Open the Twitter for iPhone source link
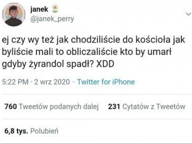The height and width of the screenshot is (144, 192). click(x=106, y=82)
